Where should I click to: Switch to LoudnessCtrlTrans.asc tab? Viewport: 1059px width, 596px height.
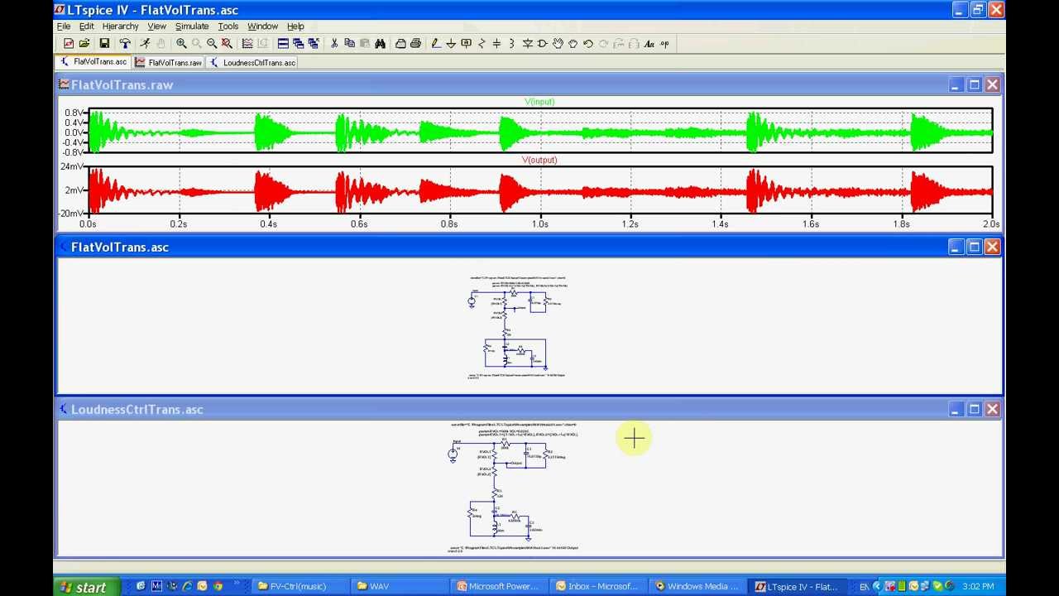pos(252,63)
